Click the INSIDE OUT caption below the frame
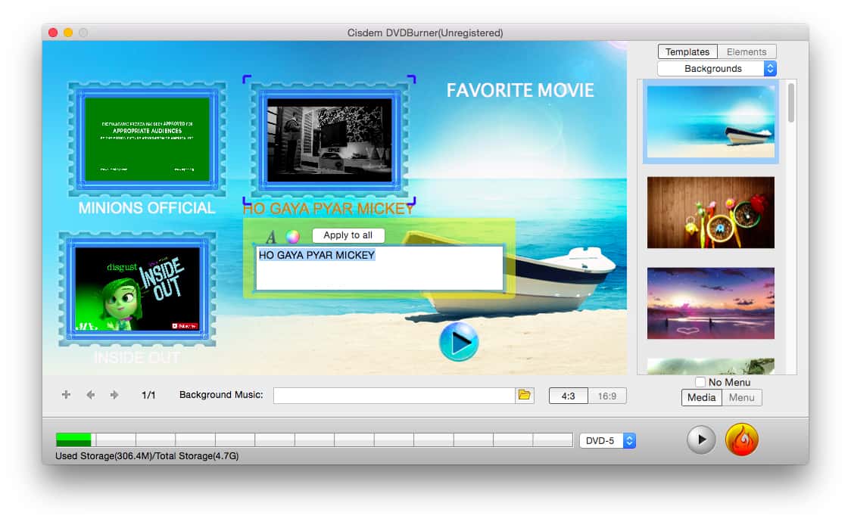The height and width of the screenshot is (525, 851). [137, 357]
